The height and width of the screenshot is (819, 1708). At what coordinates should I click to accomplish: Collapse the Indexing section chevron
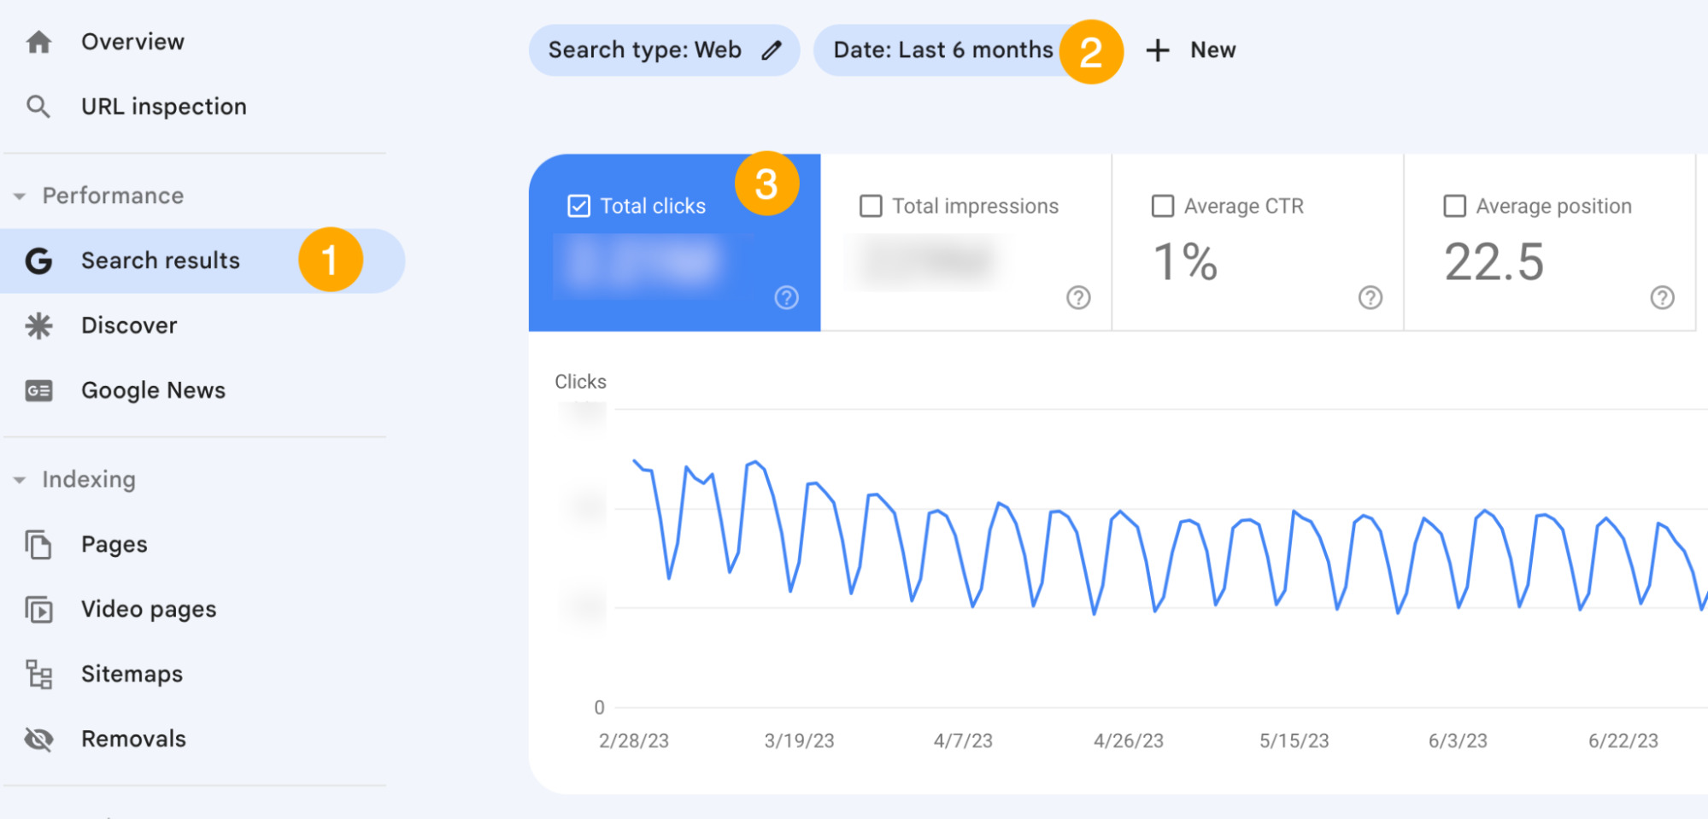tap(19, 480)
